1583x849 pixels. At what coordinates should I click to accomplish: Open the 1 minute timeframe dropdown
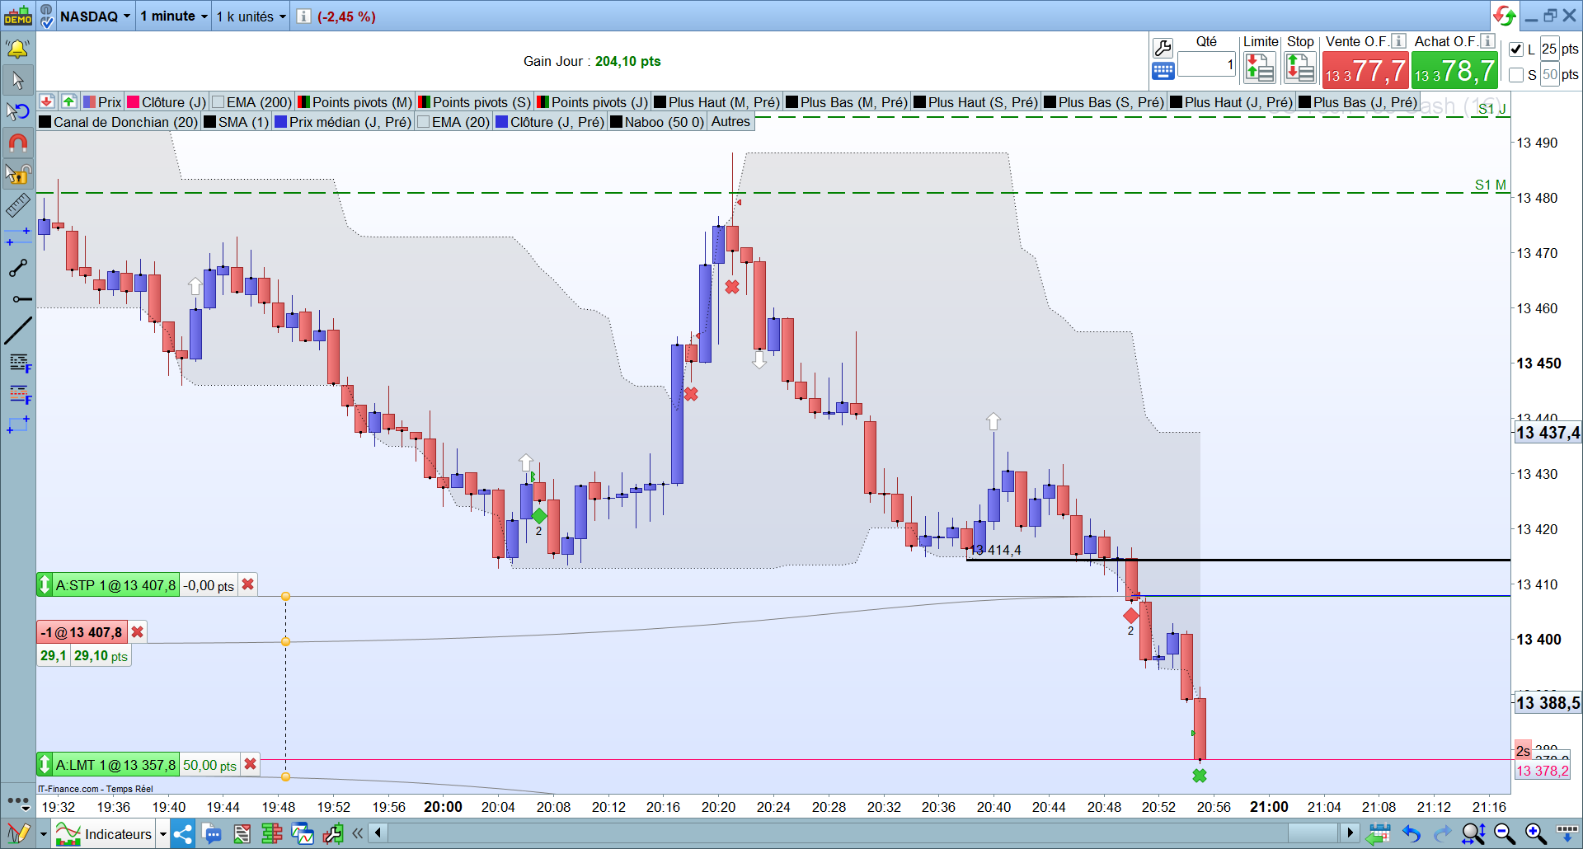[174, 16]
